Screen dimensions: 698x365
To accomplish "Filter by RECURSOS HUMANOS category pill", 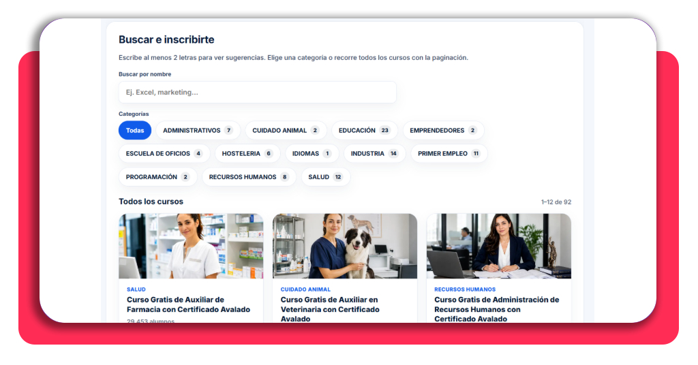I will tap(249, 177).
